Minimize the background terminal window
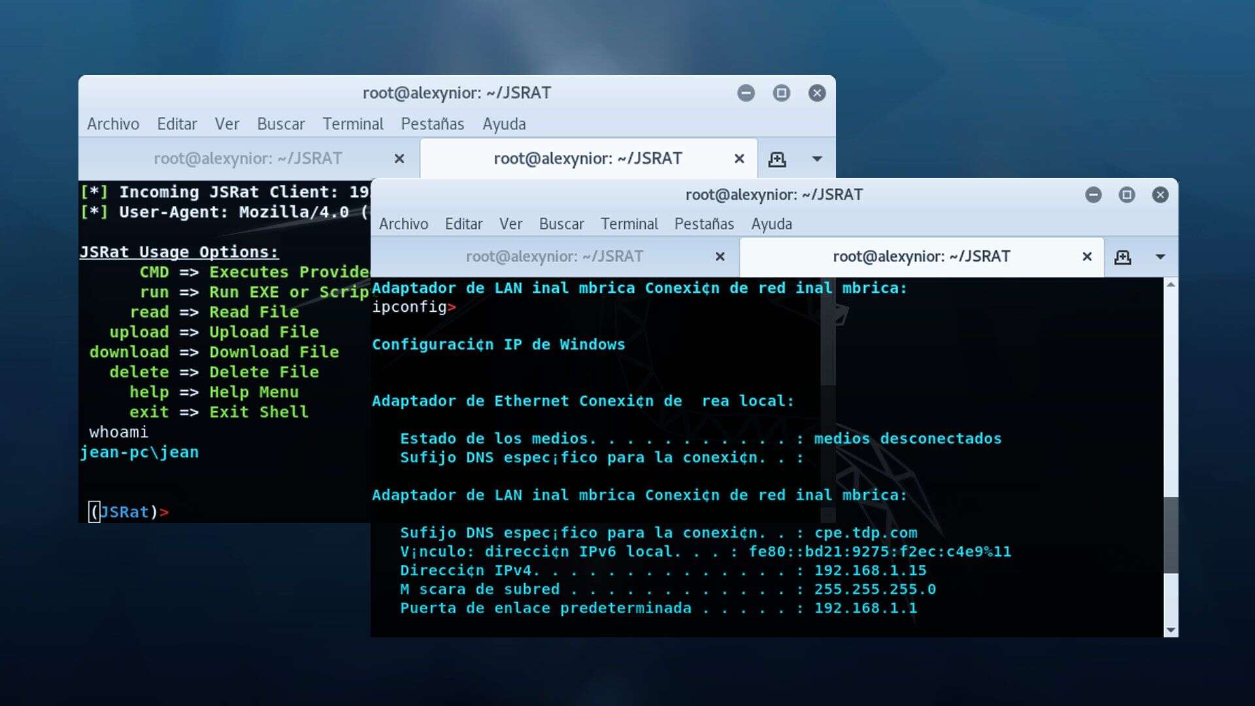This screenshot has height=706, width=1255. (746, 93)
